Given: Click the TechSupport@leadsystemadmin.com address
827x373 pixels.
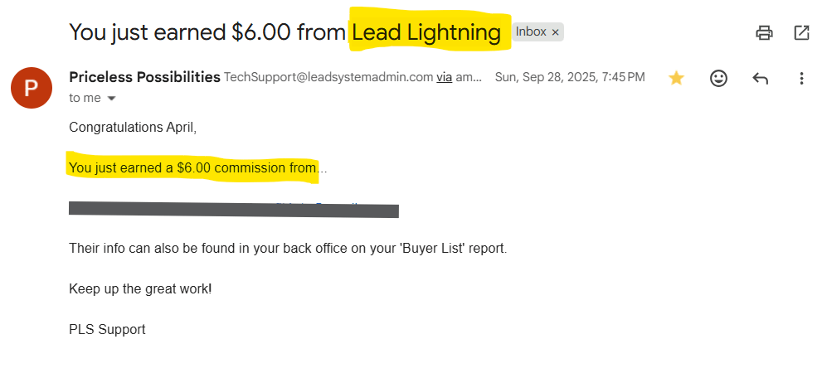Looking at the screenshot, I should [x=328, y=77].
